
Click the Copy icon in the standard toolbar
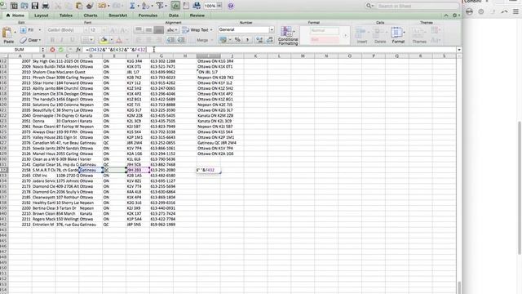[x=69, y=6]
